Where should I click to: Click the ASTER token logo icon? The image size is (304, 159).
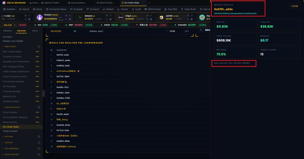click(161, 17)
